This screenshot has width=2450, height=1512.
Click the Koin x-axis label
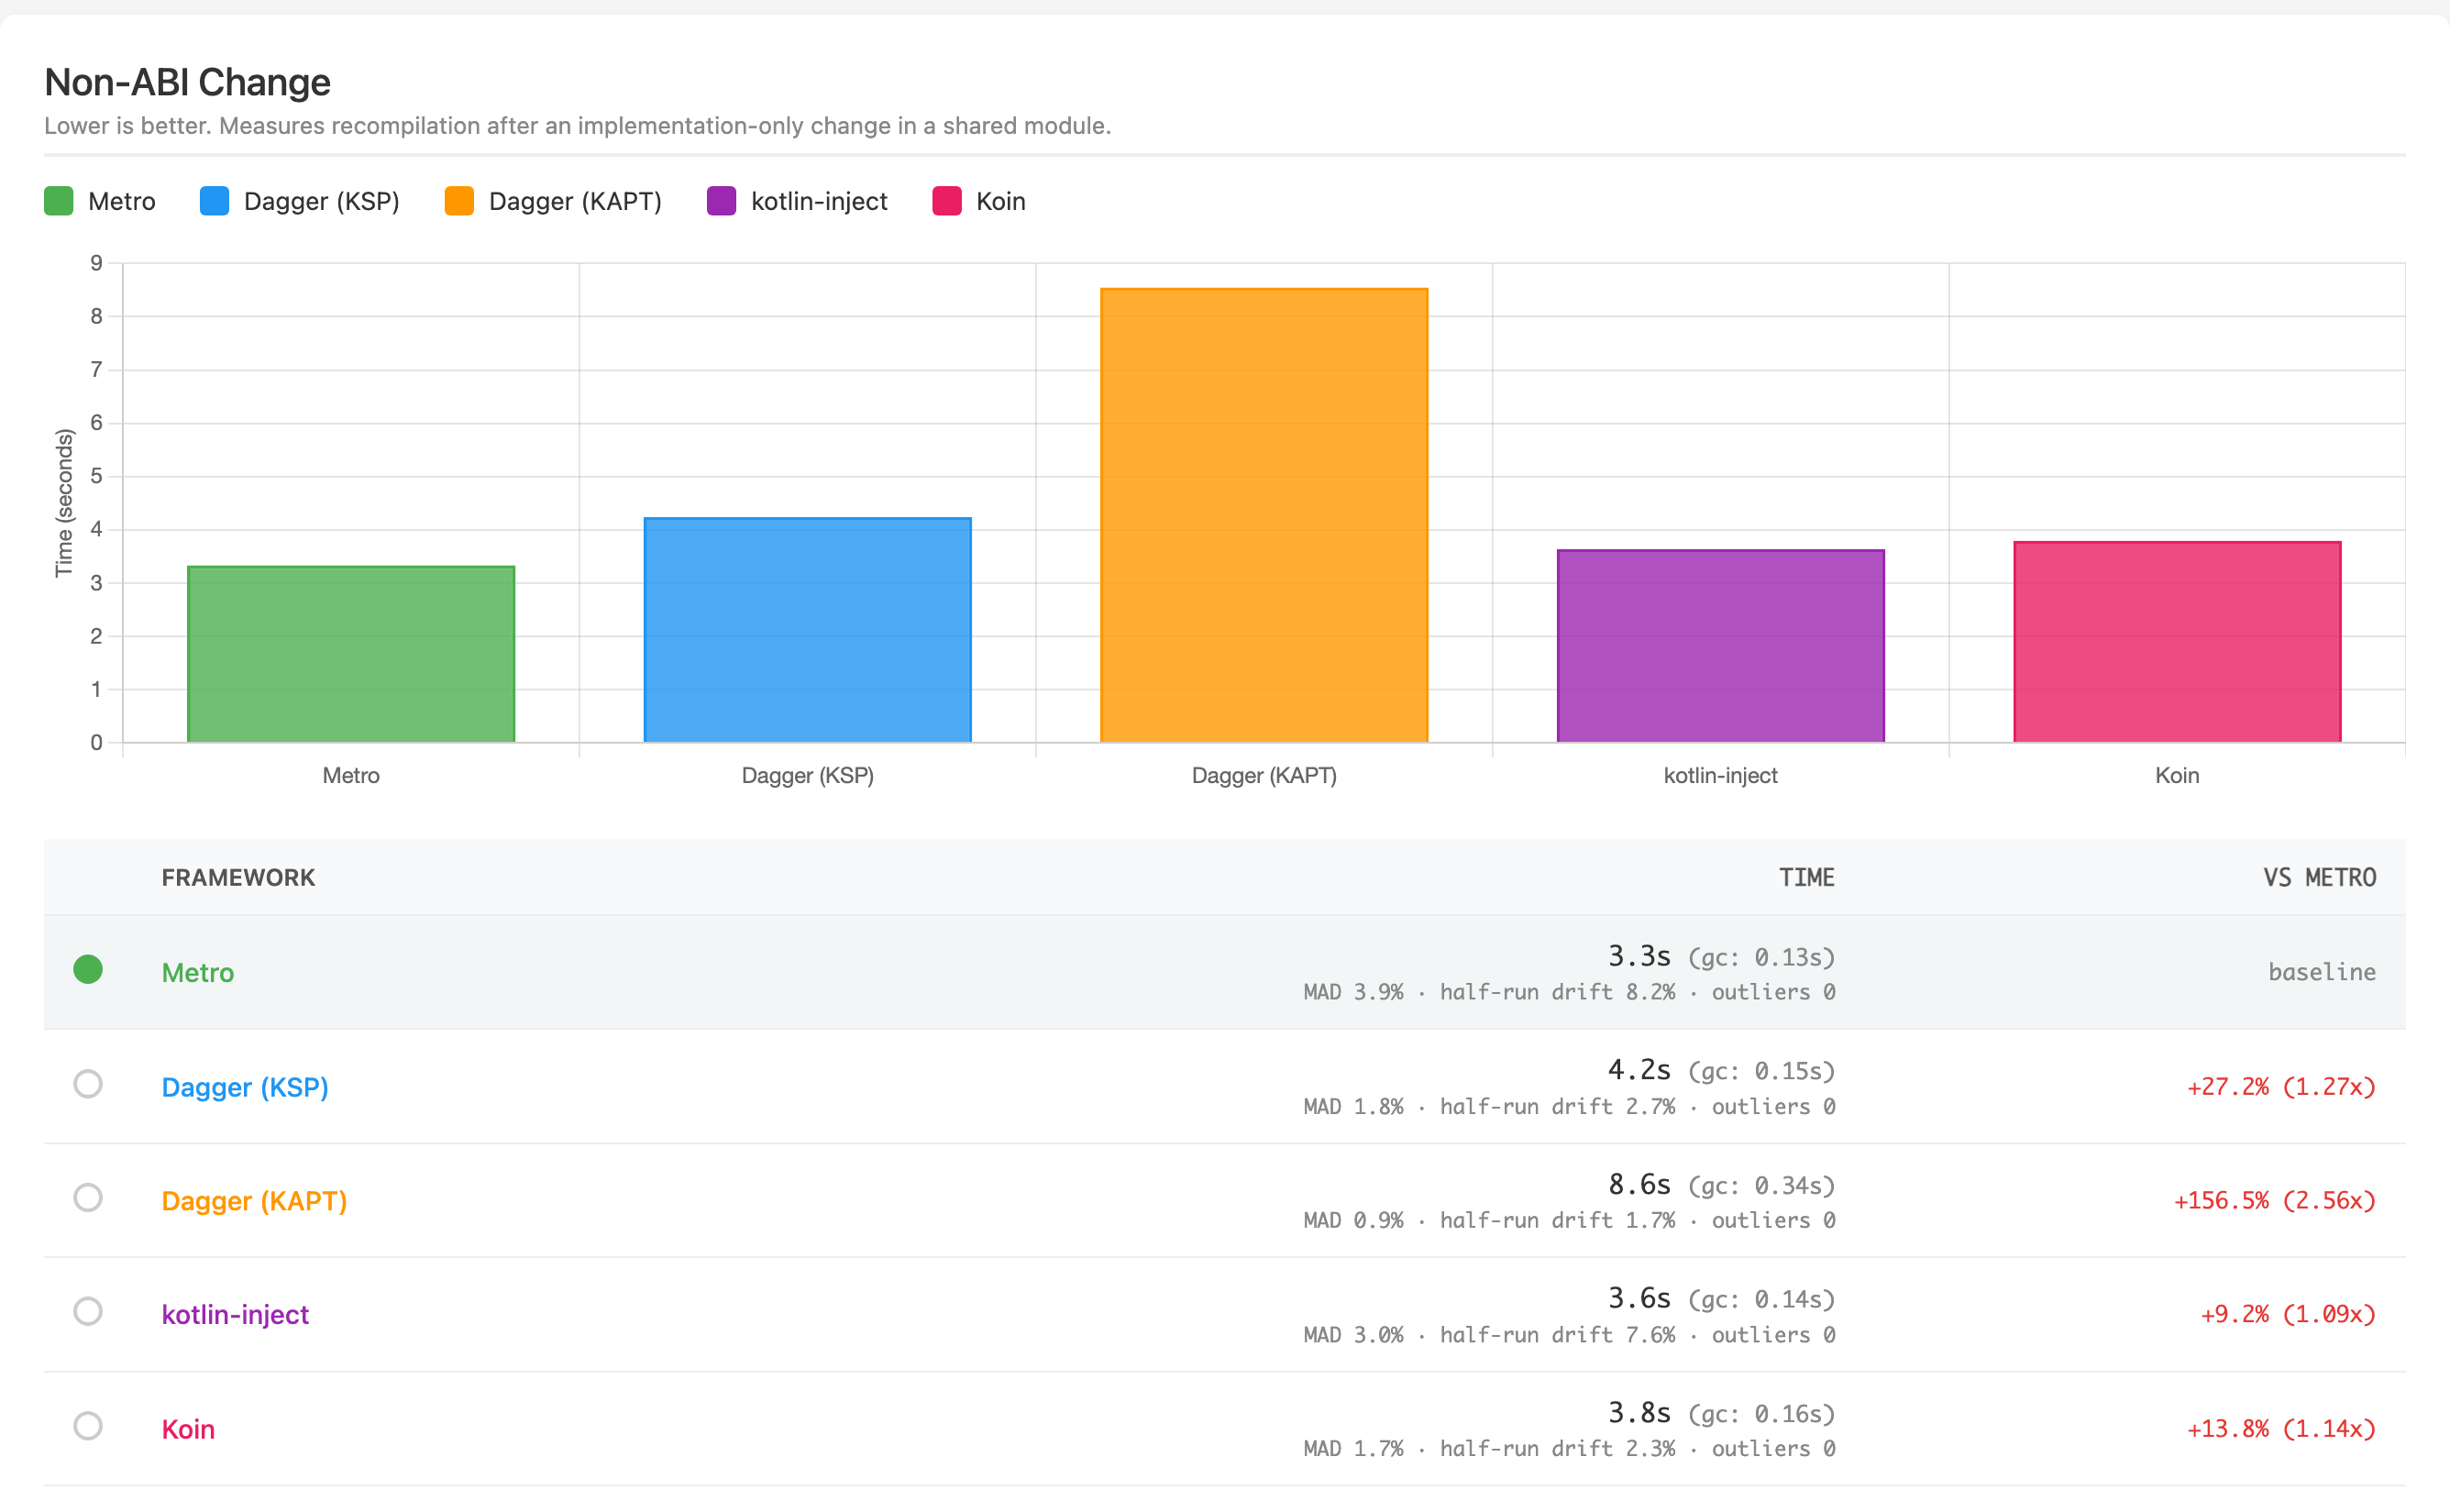point(2177,775)
